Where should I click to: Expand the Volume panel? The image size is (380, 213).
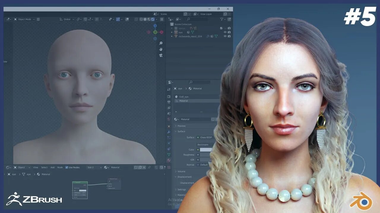click(181, 171)
